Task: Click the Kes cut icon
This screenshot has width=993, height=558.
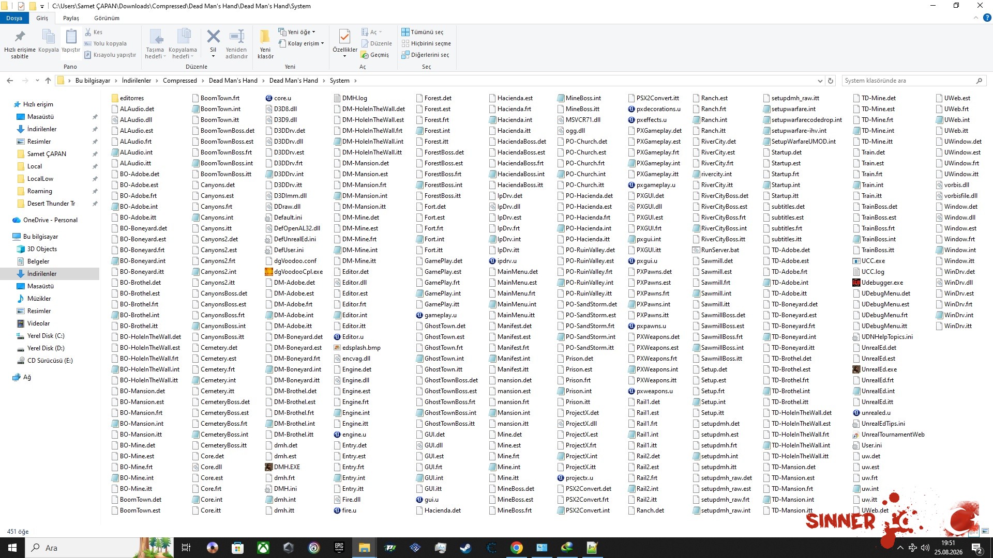Action: click(94, 32)
